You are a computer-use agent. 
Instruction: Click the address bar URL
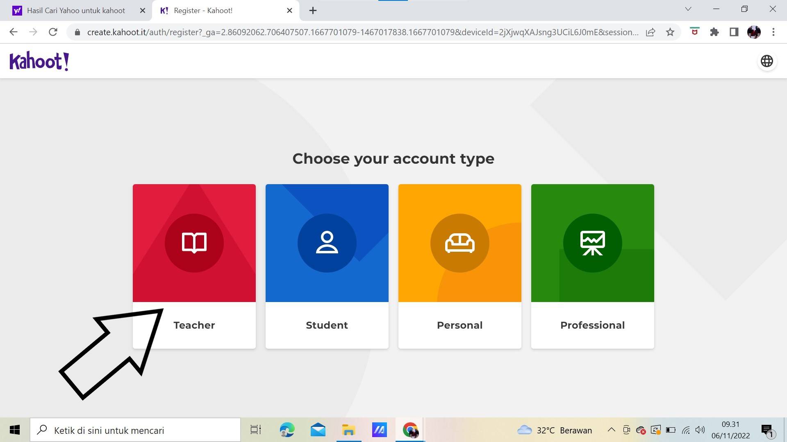pyautogui.click(x=363, y=32)
